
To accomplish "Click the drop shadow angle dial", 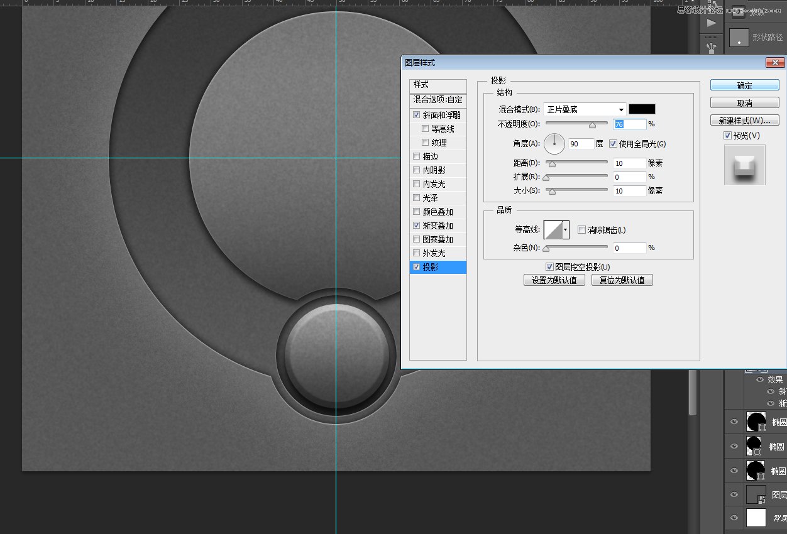I will pos(554,143).
